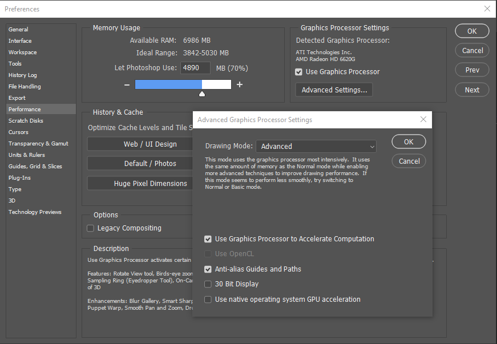Select Units & Rulers category
Image resolution: width=497 pixels, height=344 pixels.
point(41,155)
